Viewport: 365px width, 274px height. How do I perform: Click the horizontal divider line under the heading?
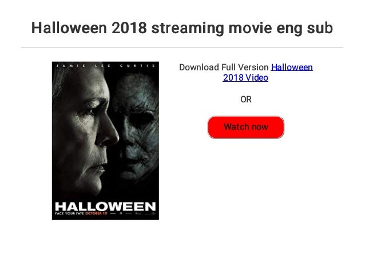click(182, 47)
